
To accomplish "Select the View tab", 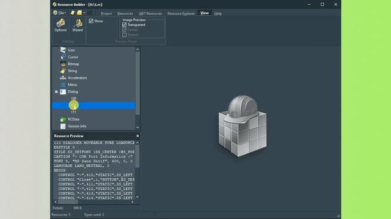I will pyautogui.click(x=205, y=13).
